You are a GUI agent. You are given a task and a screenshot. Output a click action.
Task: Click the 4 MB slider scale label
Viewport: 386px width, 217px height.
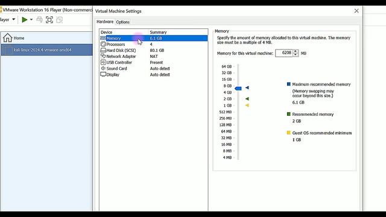pyautogui.click(x=227, y=157)
